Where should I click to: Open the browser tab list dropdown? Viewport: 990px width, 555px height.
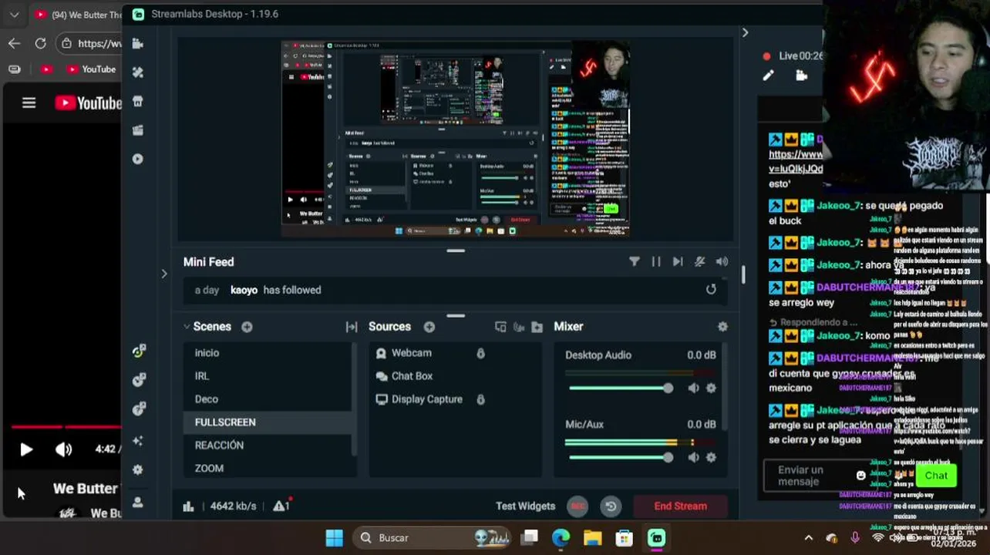click(x=14, y=15)
